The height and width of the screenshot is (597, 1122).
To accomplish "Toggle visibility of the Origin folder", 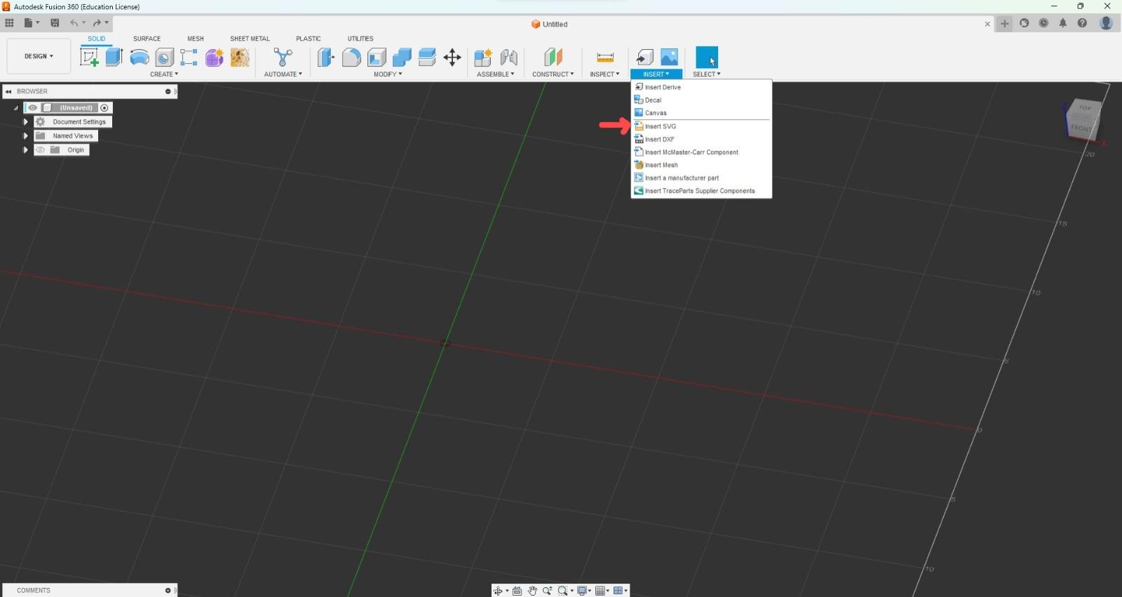I will 40,150.
